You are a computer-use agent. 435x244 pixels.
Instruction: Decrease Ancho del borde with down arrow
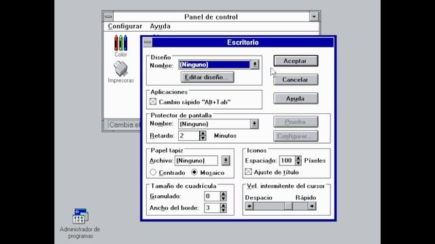pos(224,210)
